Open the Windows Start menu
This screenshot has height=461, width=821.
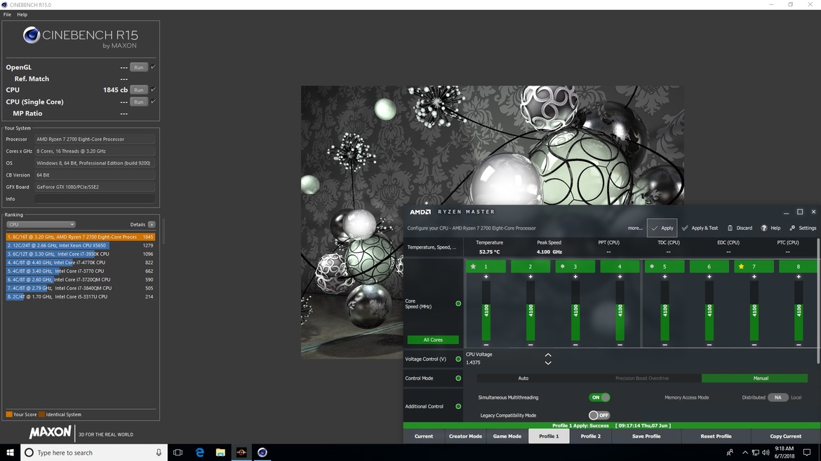pyautogui.click(x=10, y=453)
